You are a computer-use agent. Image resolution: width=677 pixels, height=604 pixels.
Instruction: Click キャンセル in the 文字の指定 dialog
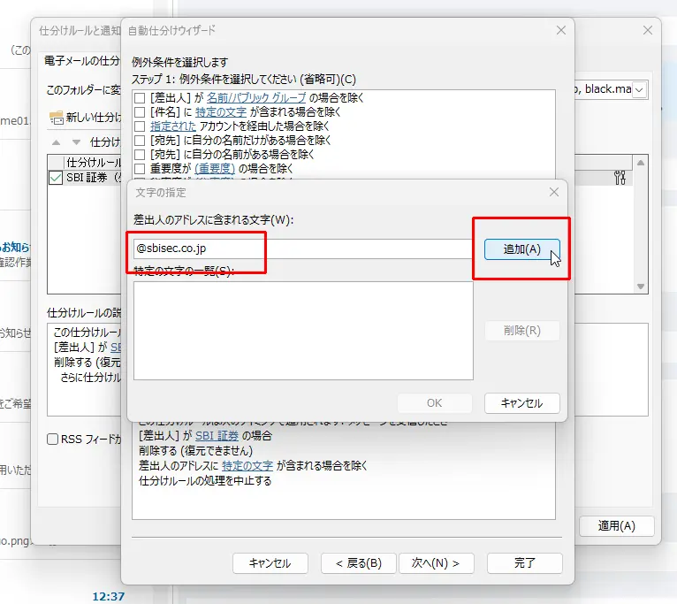(x=522, y=403)
